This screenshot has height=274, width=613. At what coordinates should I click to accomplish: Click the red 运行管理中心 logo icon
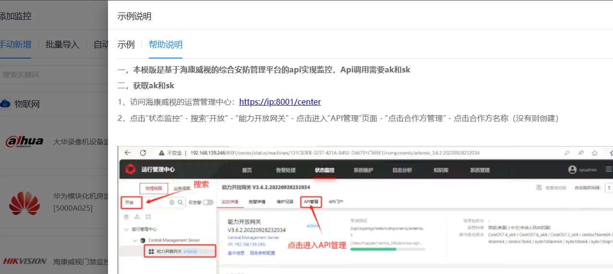point(130,169)
